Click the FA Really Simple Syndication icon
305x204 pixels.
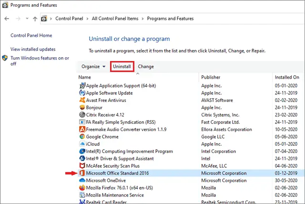(82, 122)
